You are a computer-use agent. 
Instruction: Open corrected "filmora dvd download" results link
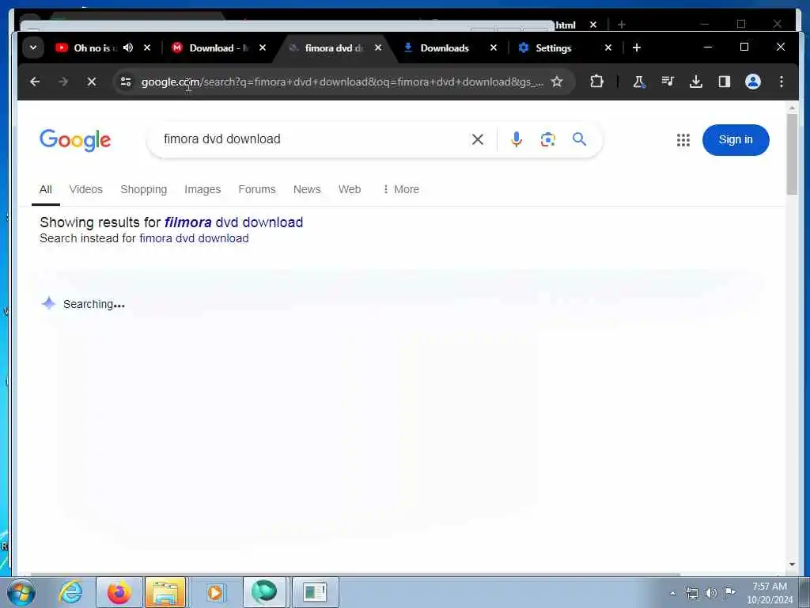coord(233,222)
